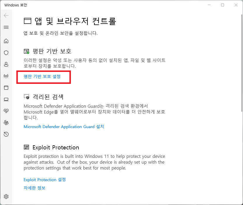
Task: Click the 평판 기반 보호 heading text
Action: pyautogui.click(x=52, y=51)
